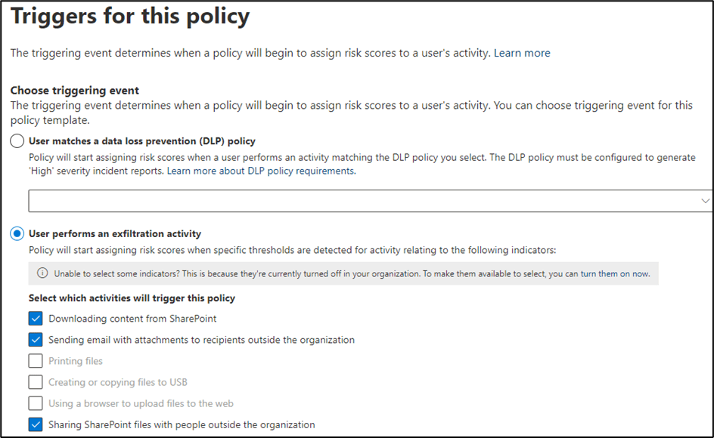
Task: Click the 'Printing files' label text
Action: coord(76,361)
